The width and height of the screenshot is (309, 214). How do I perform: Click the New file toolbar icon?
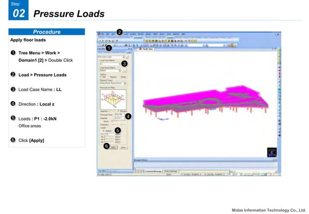(x=99, y=46)
